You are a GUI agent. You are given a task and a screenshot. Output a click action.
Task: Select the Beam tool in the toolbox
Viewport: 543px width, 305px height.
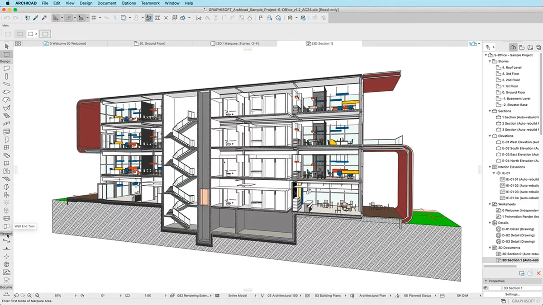(6, 84)
